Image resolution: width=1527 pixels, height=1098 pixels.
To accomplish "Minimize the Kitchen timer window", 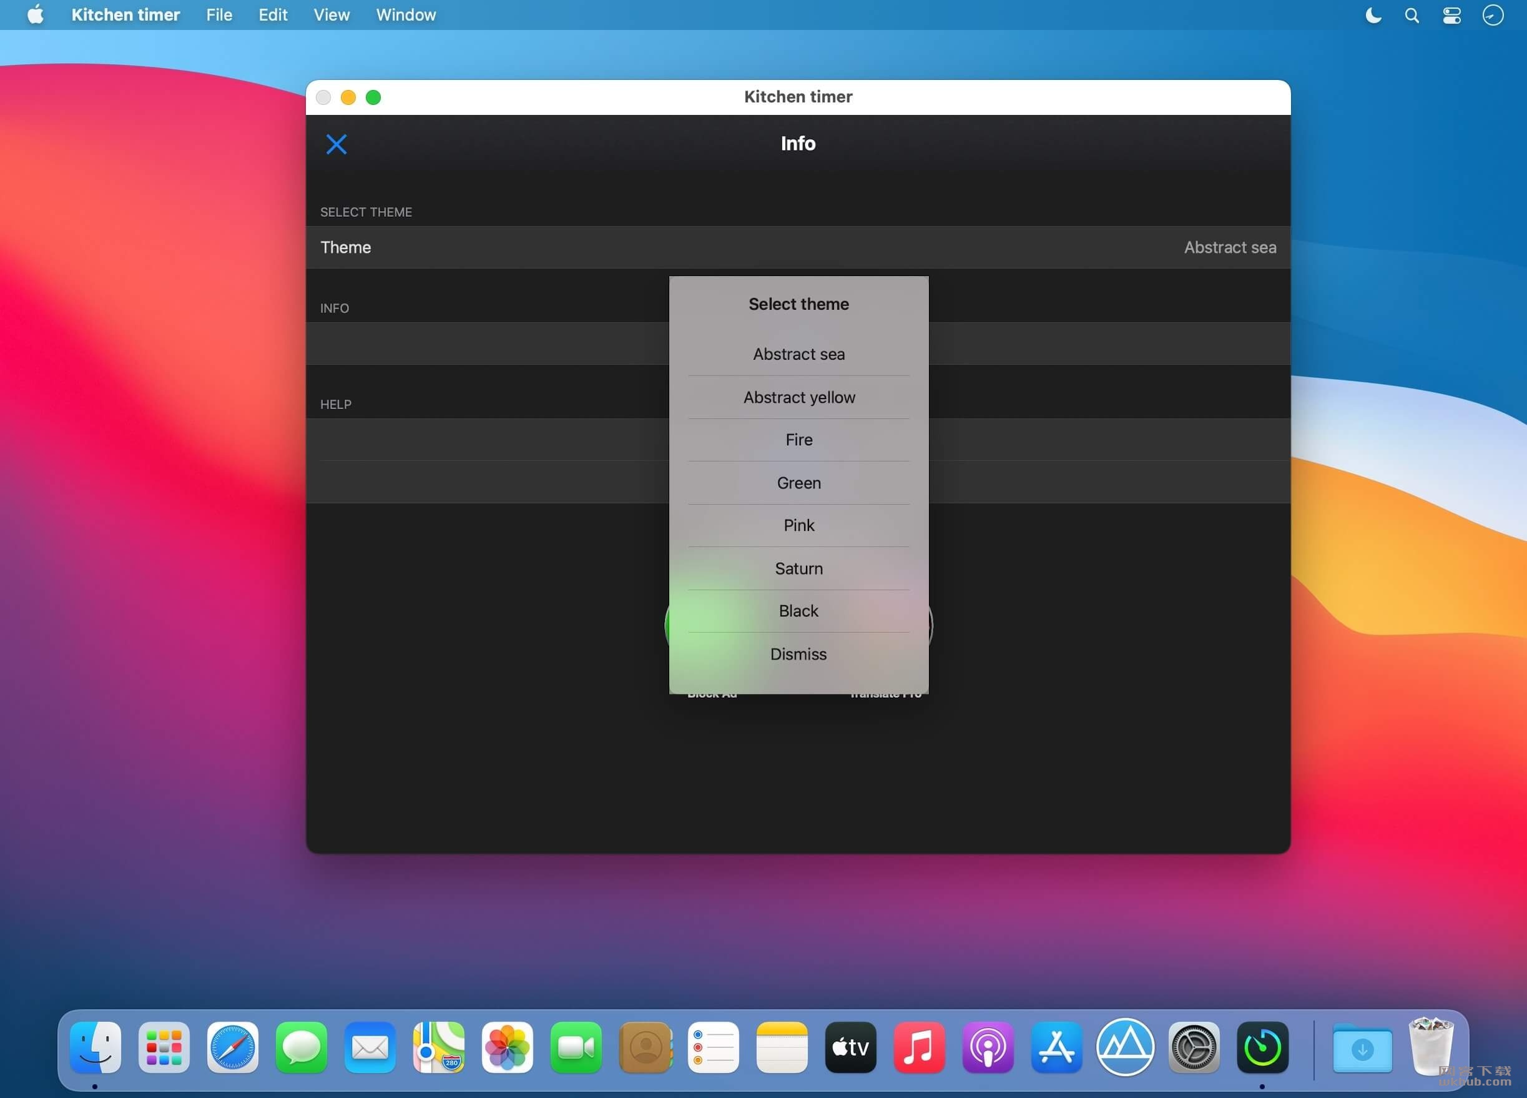I will point(348,97).
